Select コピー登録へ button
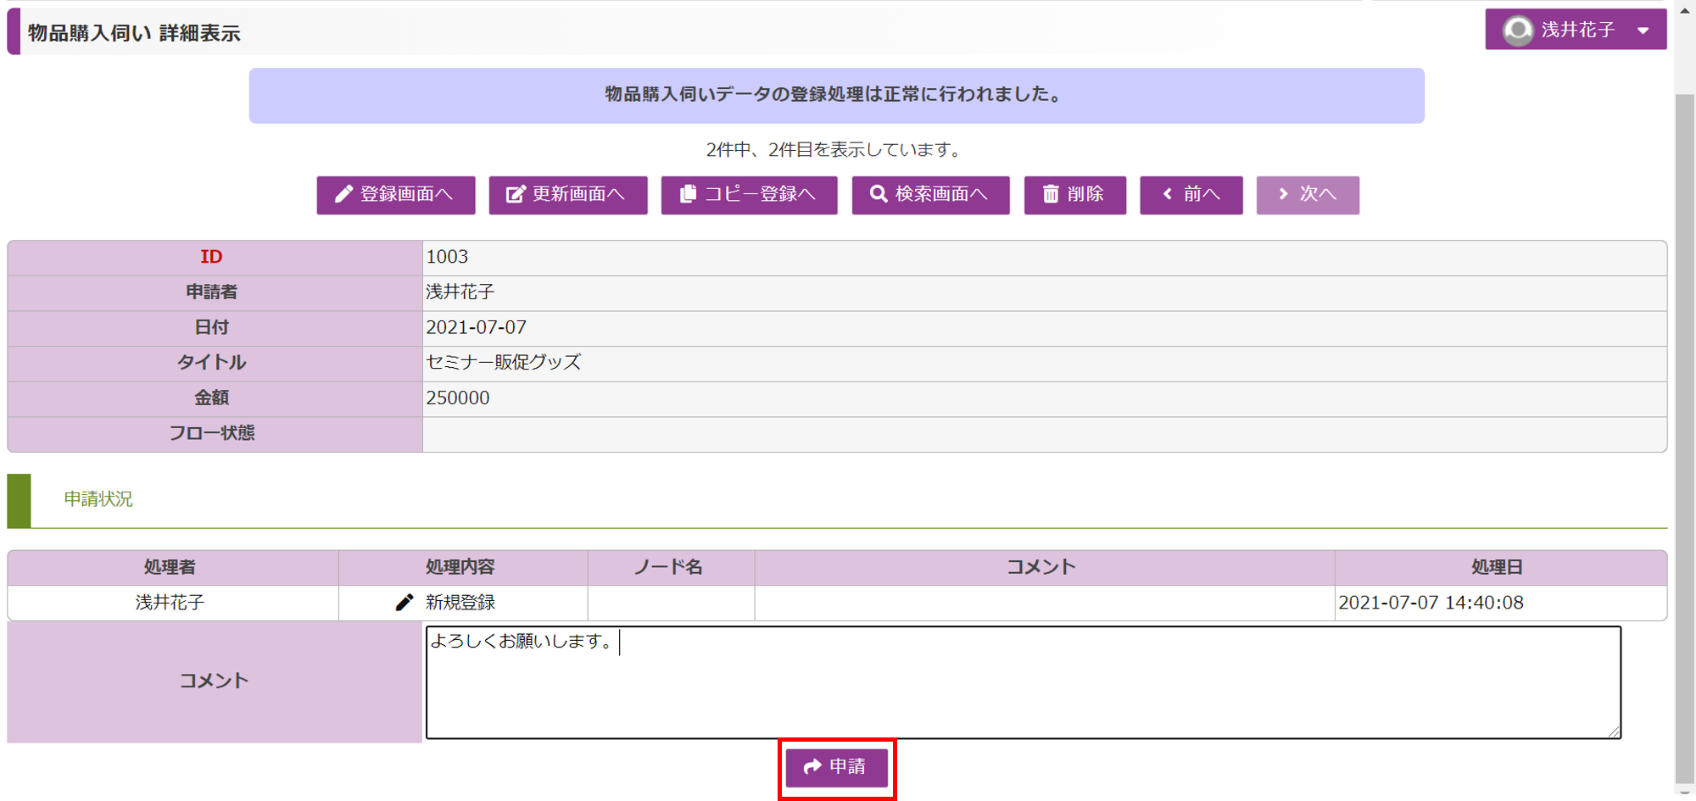The height and width of the screenshot is (801, 1696). click(750, 195)
